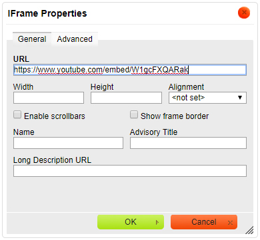Tick the Show frame border checkbox

tap(134, 115)
